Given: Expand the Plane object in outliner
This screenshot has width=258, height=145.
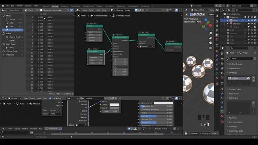Looking at the screenshot, I should pos(228,21).
